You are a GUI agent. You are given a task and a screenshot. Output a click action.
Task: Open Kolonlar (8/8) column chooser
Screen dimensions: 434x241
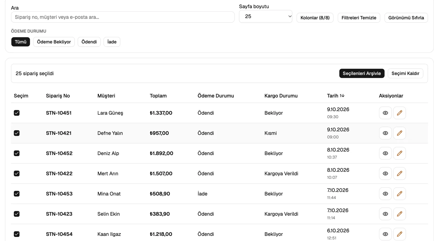(315, 18)
